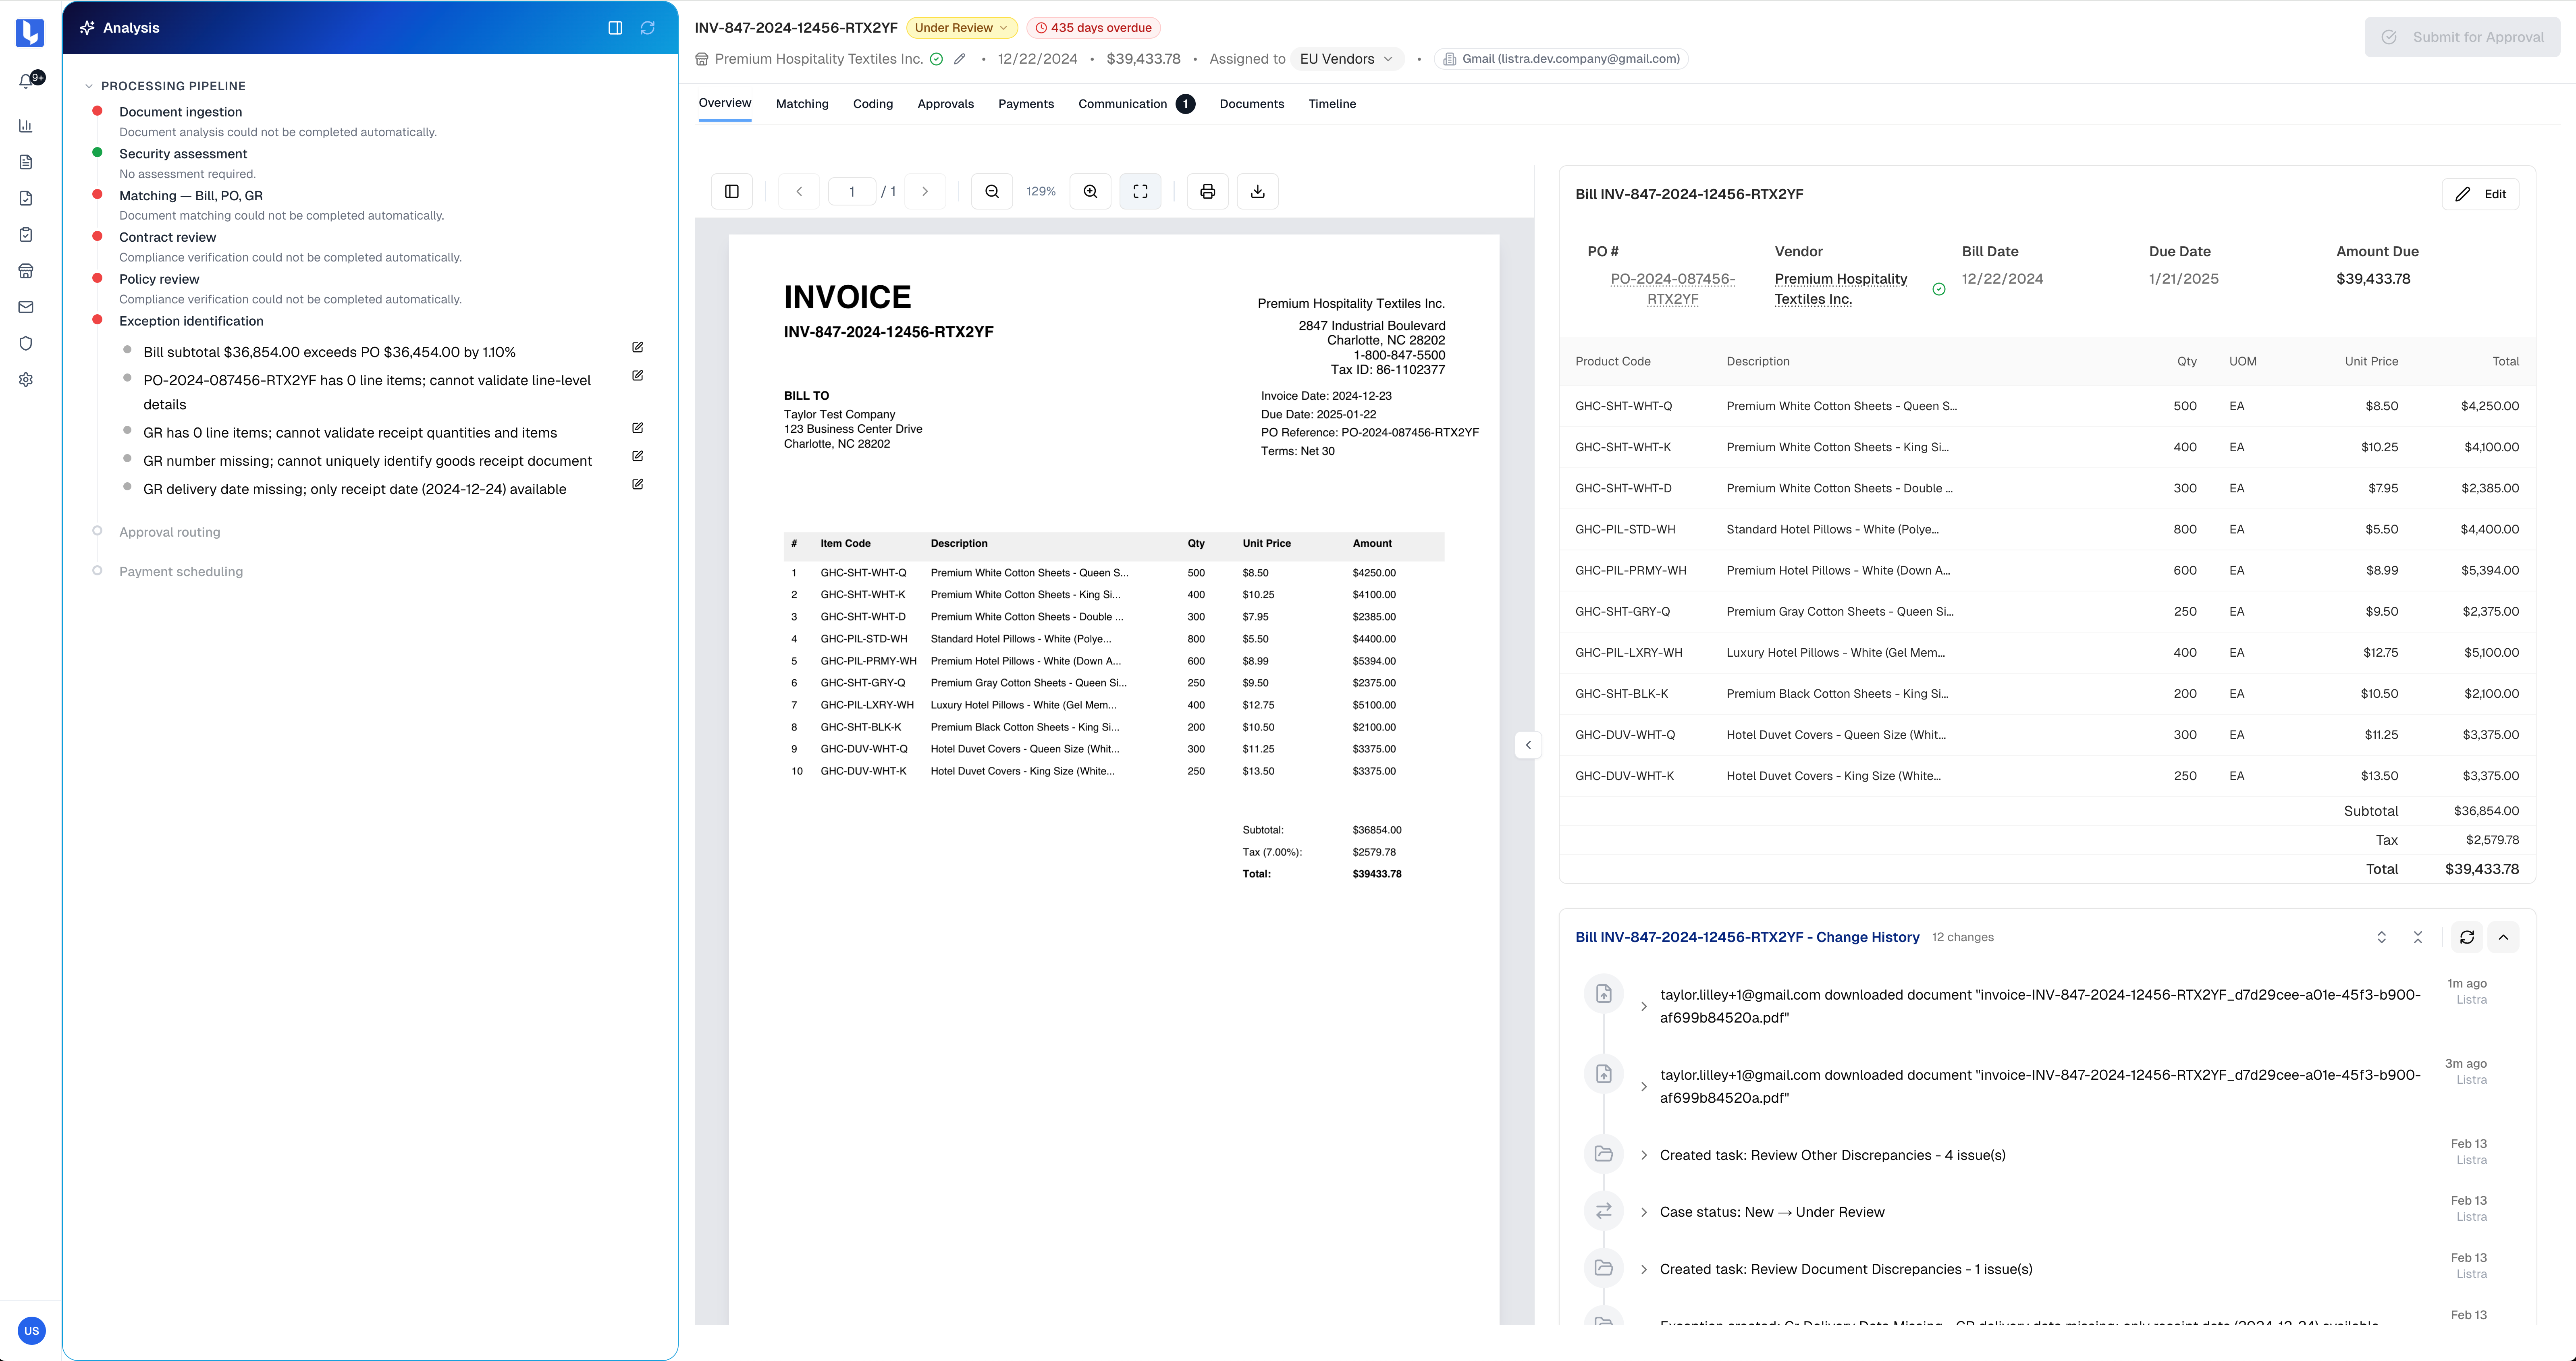
Task: Refresh the Analysis panel
Action: tap(648, 27)
